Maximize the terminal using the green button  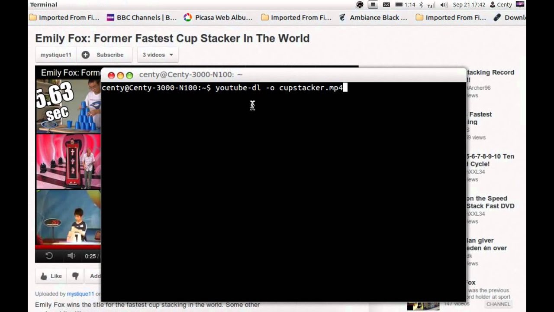point(129,75)
